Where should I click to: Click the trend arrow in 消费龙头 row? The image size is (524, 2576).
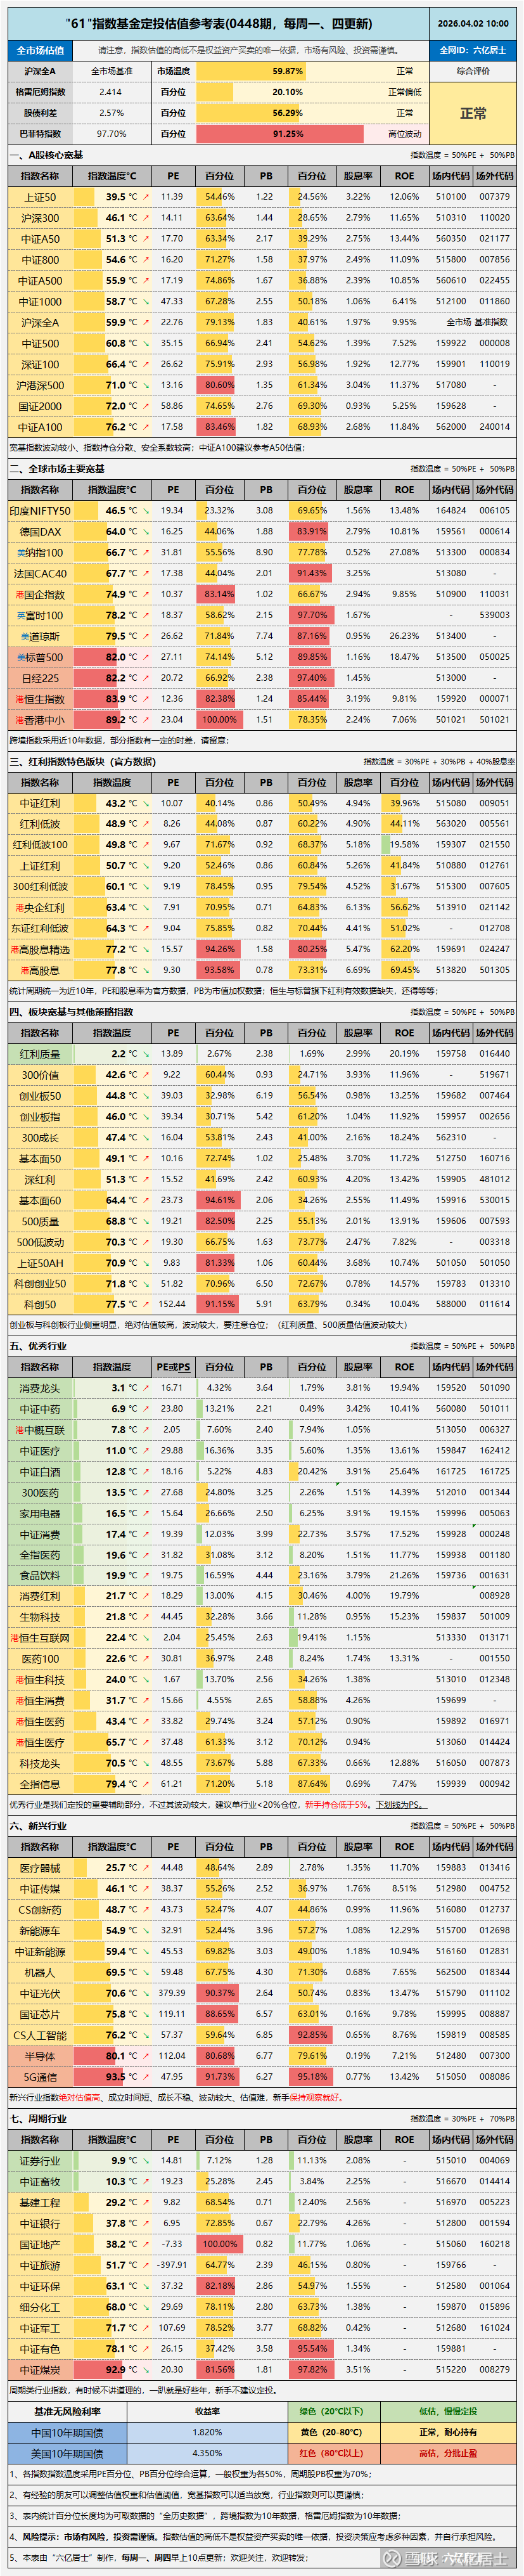(146, 1388)
